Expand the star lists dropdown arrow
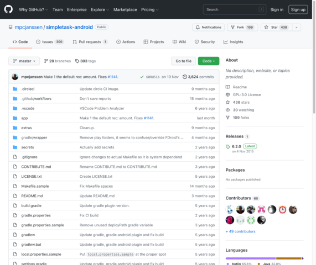This screenshot has height=265, width=316. coord(297,28)
